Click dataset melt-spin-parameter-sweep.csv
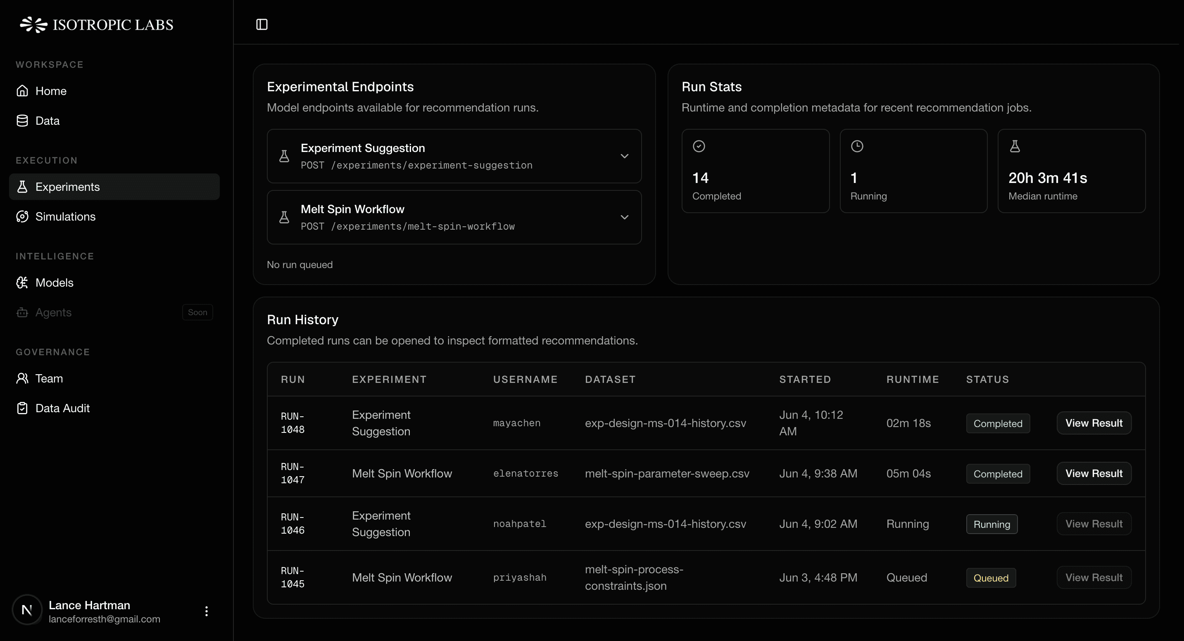The height and width of the screenshot is (641, 1184). tap(667, 474)
